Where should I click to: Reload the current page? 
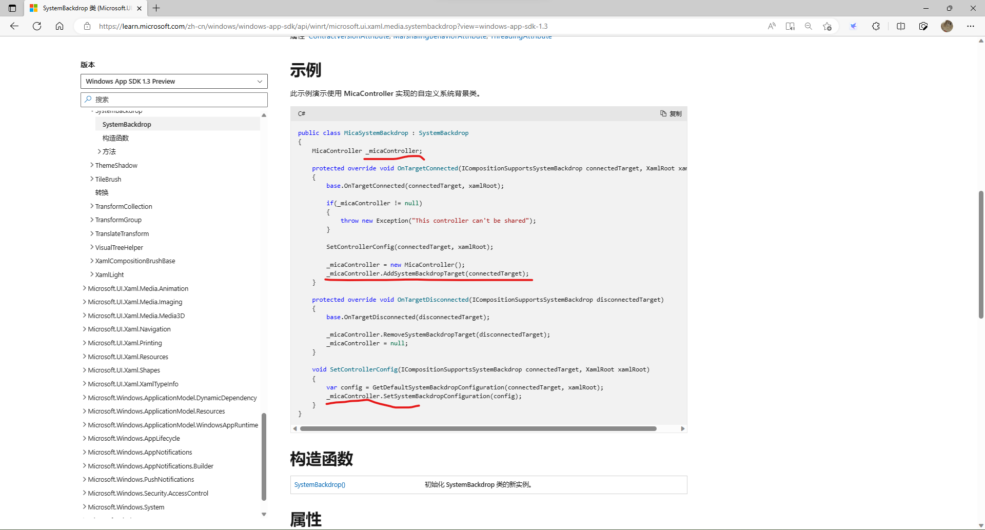[36, 26]
